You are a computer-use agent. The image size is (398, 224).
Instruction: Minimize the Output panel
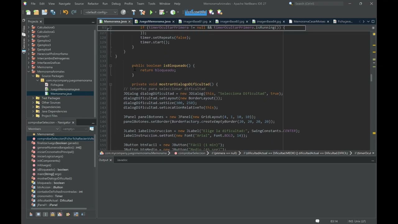[x=373, y=160]
